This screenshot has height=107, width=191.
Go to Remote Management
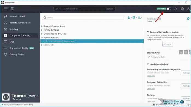click(x=20, y=23)
